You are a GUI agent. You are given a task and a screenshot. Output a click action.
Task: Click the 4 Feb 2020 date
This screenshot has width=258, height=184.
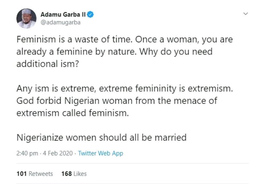(x=57, y=153)
